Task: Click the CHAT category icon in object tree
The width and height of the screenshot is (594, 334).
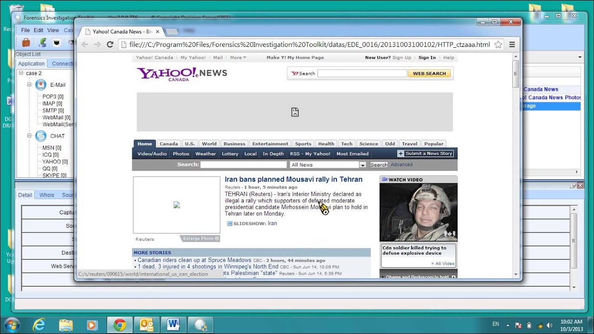Action: (41, 136)
